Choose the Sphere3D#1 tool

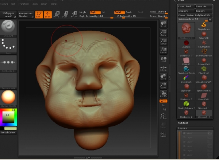tap(204, 61)
